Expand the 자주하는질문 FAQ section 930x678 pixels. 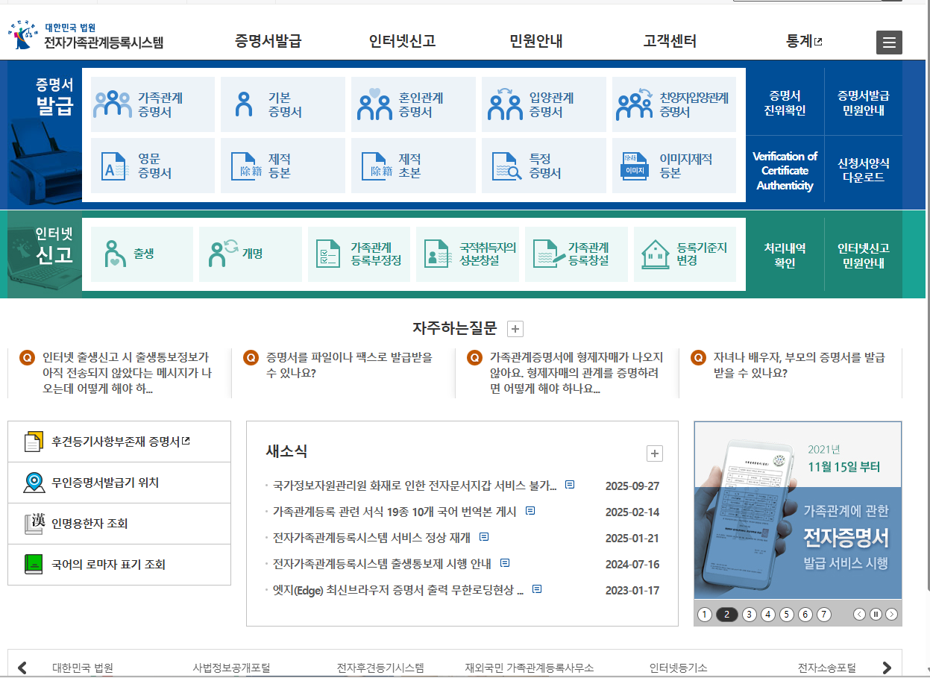point(515,328)
